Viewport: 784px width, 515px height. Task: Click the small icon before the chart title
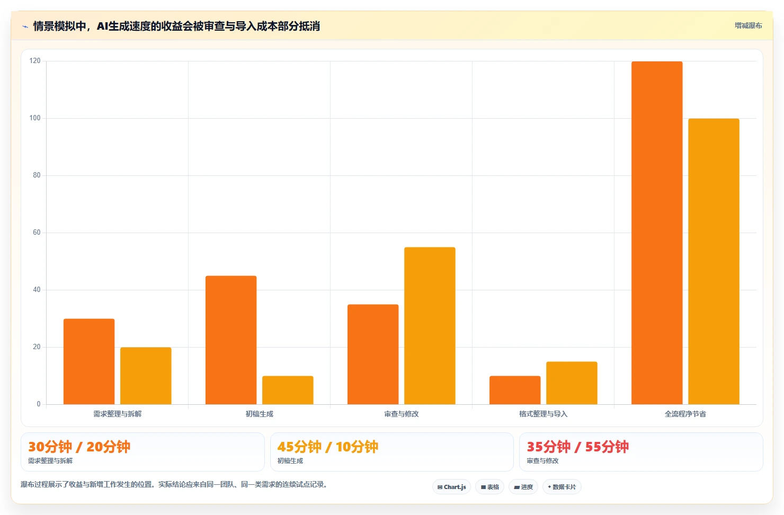25,26
